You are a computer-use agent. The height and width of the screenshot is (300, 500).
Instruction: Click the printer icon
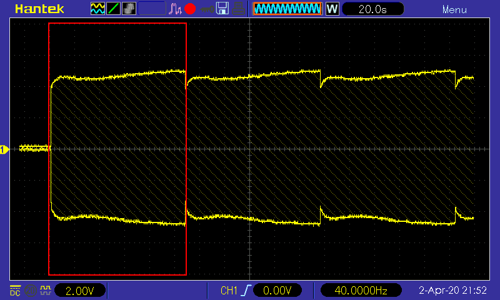238,9
